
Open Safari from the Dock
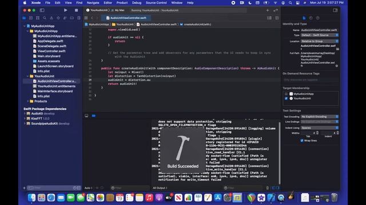tap(51, 198)
